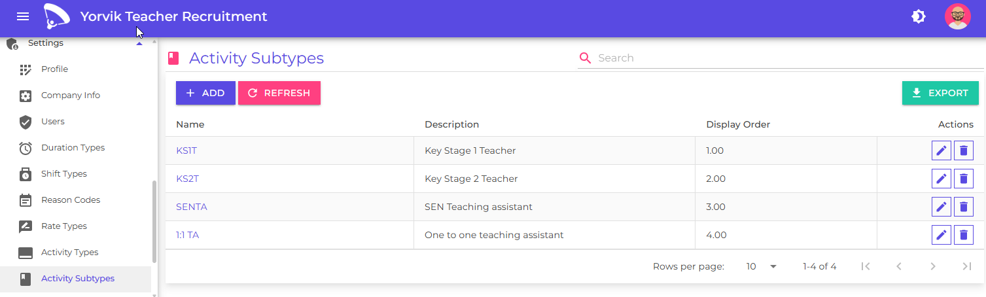Click the Yorvik Teacher Recruitment logo
986x297 pixels.
57,17
